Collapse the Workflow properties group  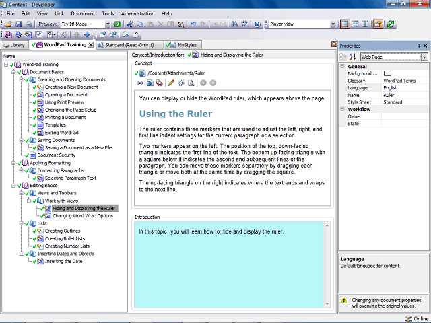tap(343, 109)
